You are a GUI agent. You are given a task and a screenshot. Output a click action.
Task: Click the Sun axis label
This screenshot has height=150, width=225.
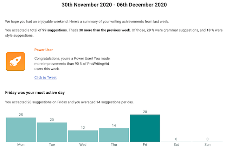(207, 144)
